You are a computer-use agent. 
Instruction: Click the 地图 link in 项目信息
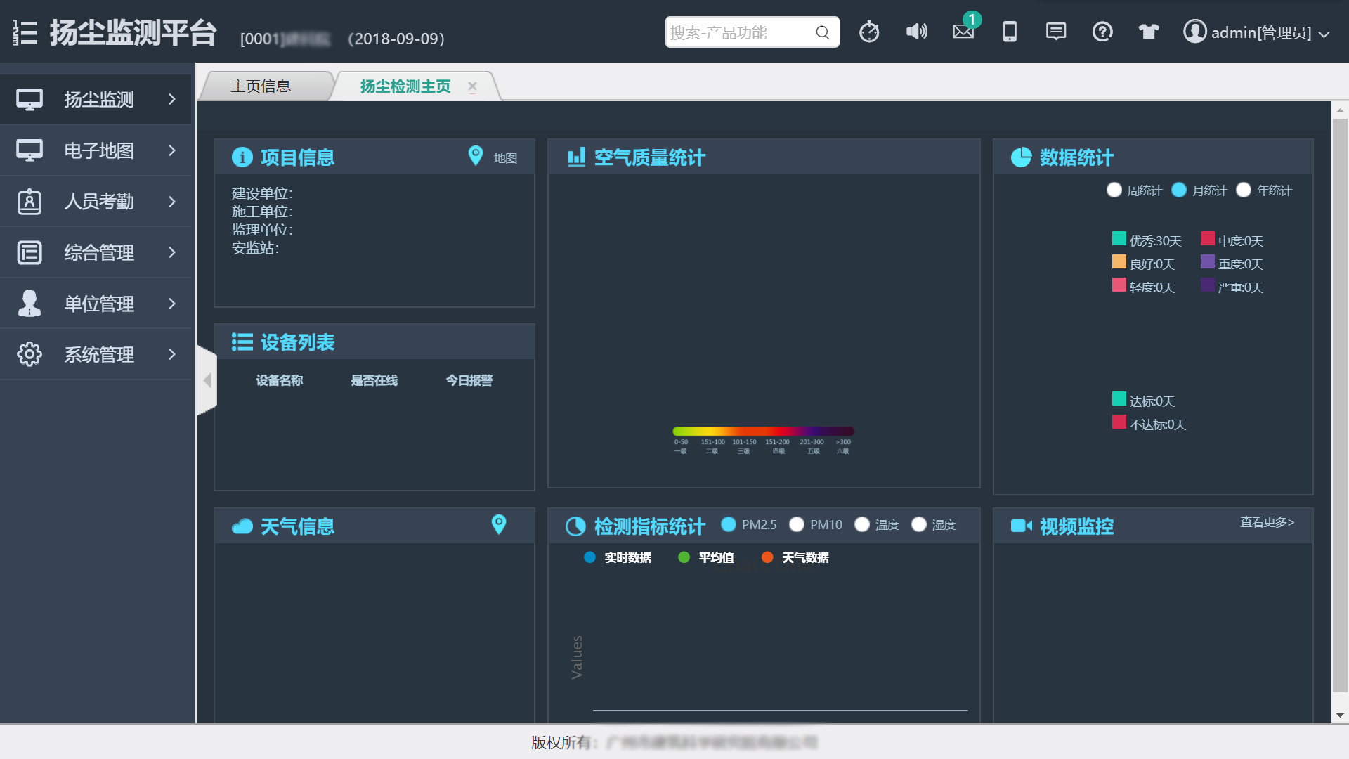click(504, 158)
